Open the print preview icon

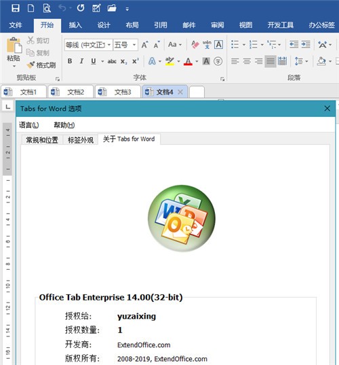click(47, 8)
